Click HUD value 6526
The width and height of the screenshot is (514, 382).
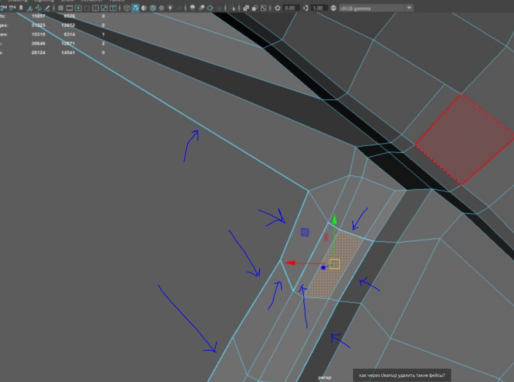69,16
